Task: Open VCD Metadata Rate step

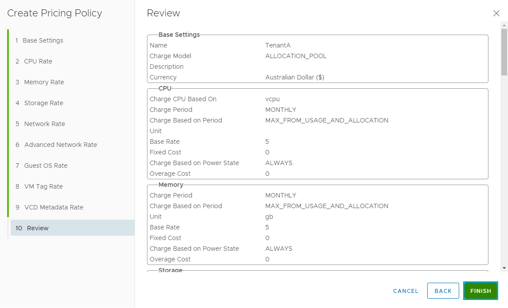Action: click(54, 207)
